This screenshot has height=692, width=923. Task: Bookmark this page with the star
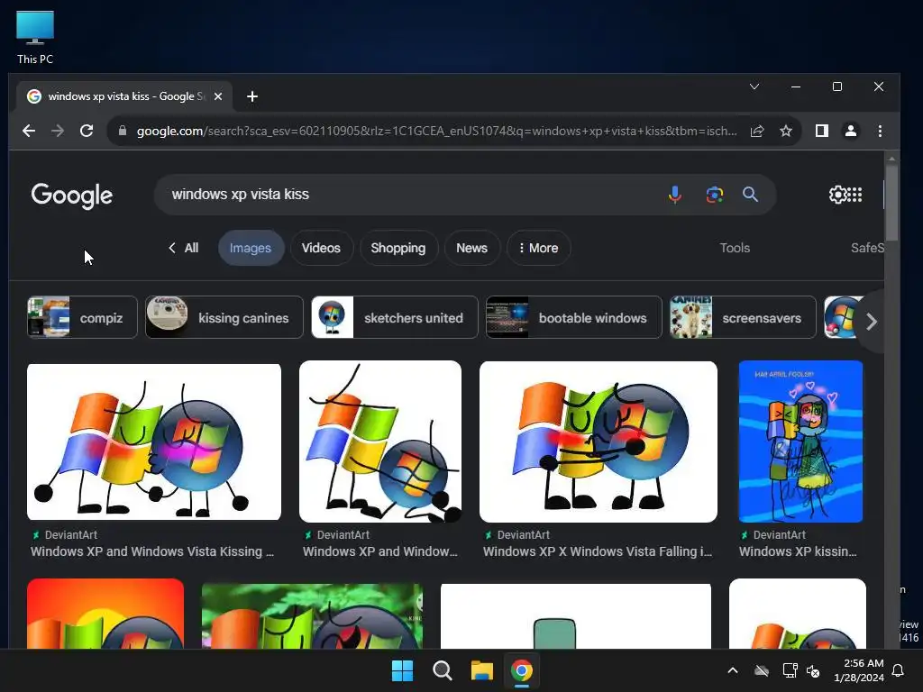786,131
